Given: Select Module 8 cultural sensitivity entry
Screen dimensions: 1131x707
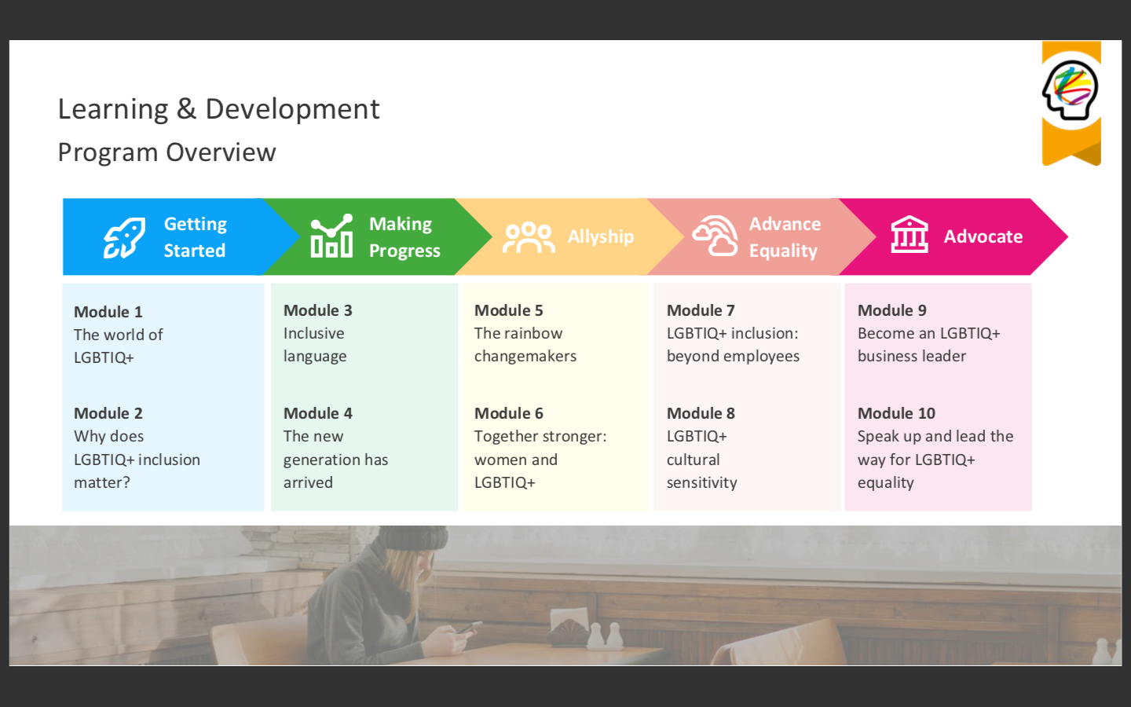Looking at the screenshot, I should coord(701,448).
